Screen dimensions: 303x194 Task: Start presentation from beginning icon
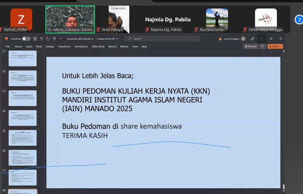click(x=54, y=39)
